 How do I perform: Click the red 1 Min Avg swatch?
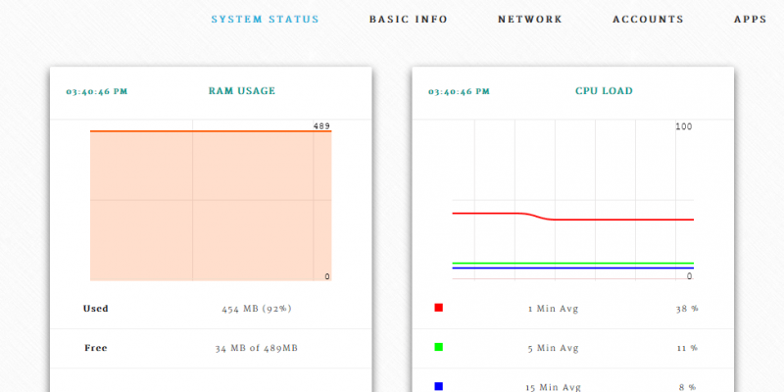(x=438, y=308)
